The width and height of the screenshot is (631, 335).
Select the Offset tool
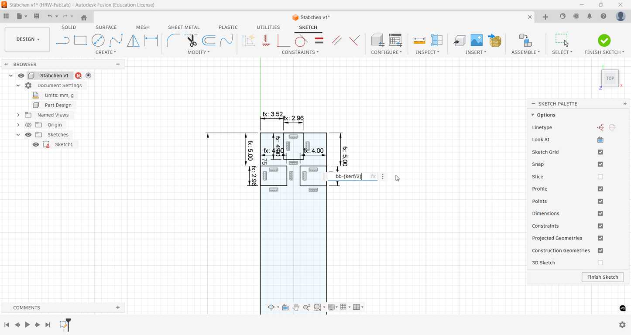tap(209, 41)
